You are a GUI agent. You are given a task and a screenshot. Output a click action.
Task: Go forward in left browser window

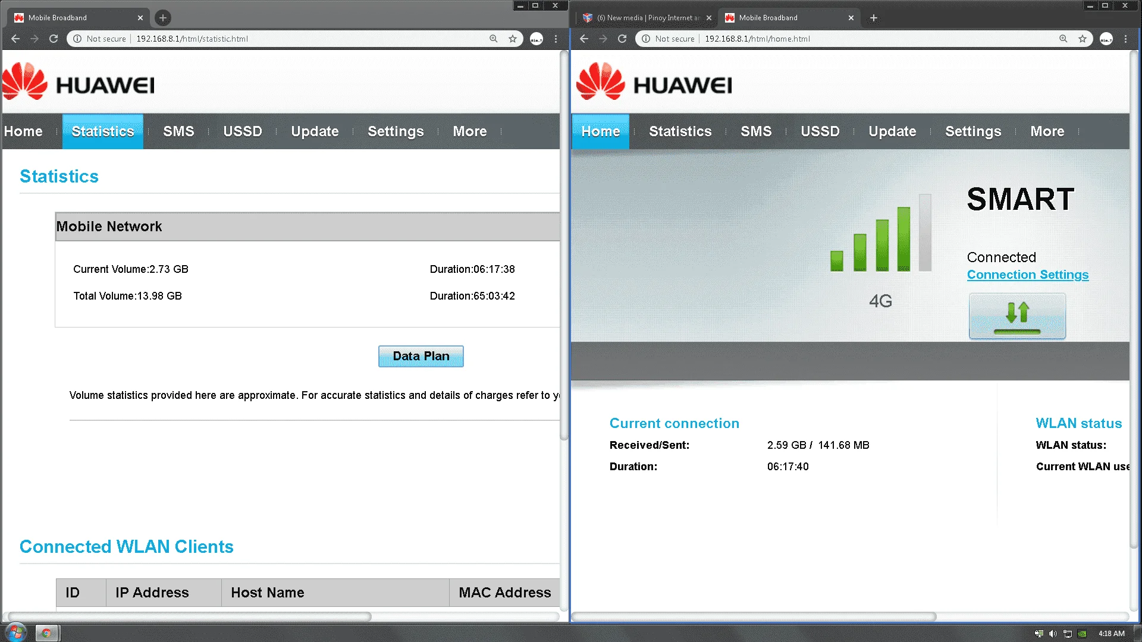click(34, 39)
